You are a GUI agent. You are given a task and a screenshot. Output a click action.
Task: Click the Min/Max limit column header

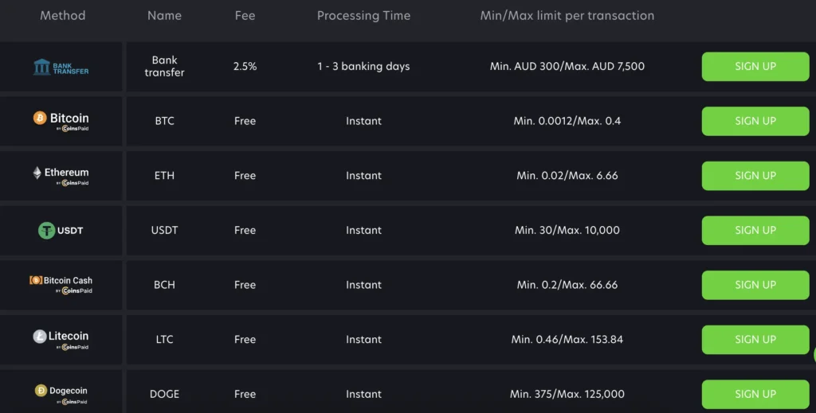tap(567, 16)
